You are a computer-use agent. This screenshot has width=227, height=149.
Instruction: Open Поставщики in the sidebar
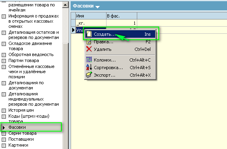coord(21,139)
